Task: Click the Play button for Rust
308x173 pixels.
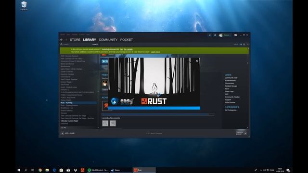Action: [x=105, y=62]
